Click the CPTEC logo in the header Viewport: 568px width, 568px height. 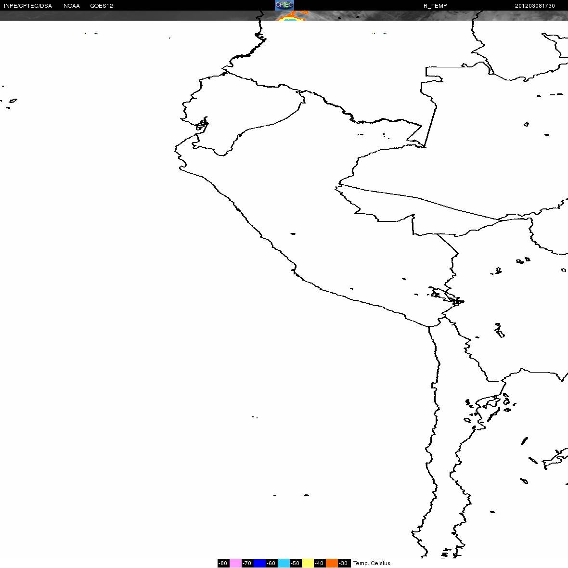pyautogui.click(x=284, y=5)
